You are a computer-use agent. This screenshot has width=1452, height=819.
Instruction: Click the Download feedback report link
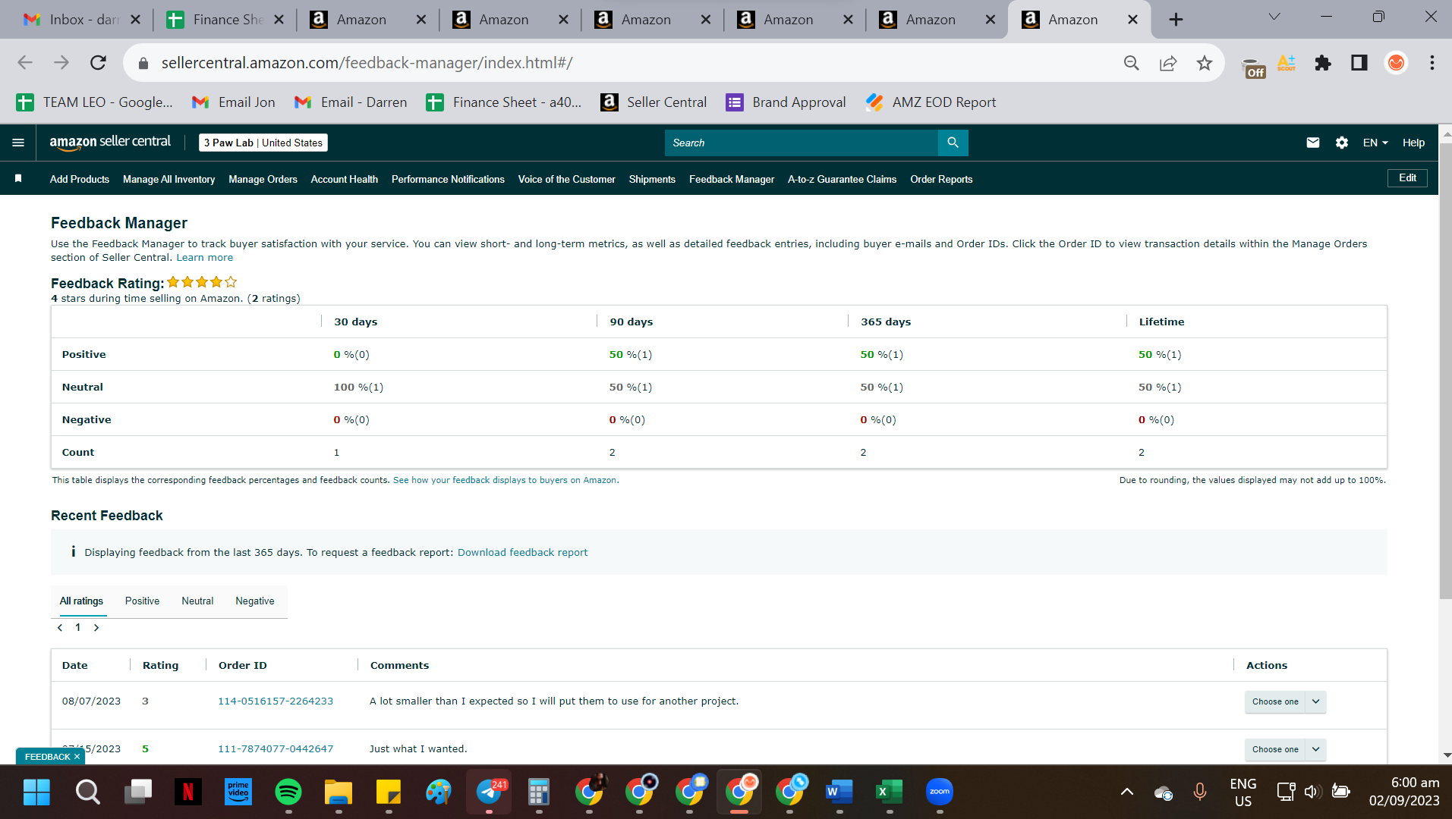pos(522,552)
